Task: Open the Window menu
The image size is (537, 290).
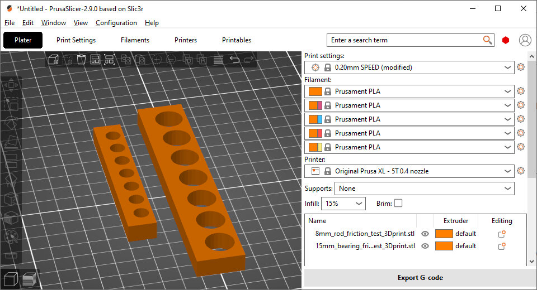Action: (54, 23)
